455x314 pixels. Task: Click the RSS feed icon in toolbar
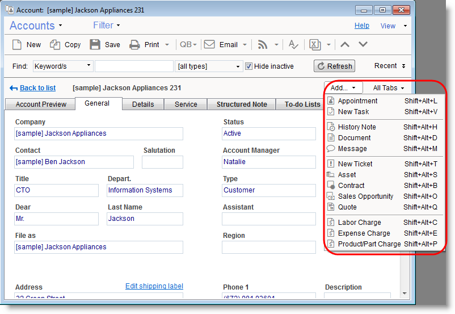(x=263, y=45)
